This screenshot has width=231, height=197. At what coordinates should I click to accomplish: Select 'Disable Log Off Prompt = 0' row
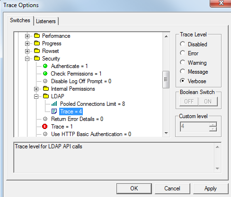click(81, 81)
